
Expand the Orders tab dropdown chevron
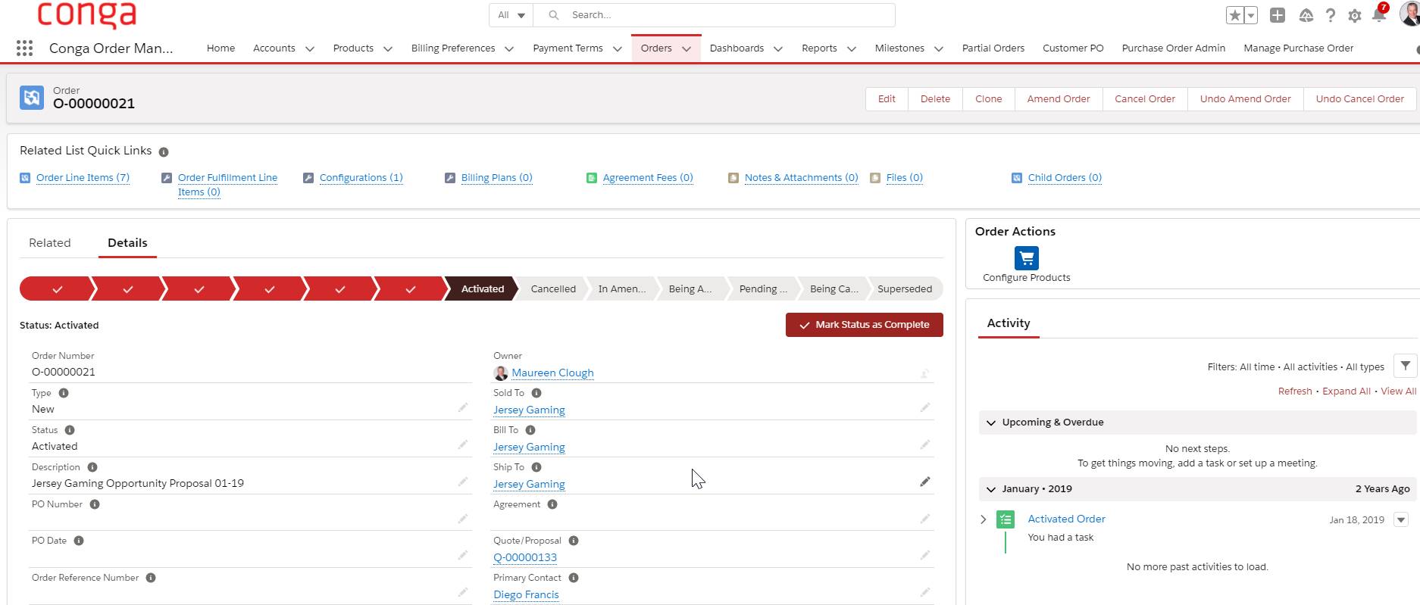point(687,48)
